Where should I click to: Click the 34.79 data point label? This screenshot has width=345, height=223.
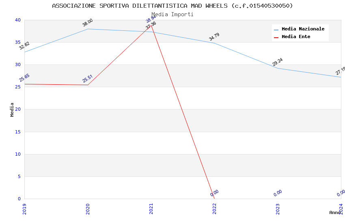tap(214, 36)
